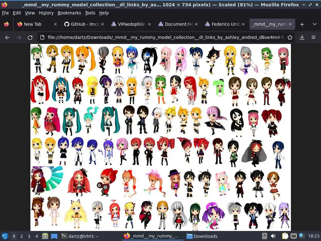
Task: Click the forward navigation arrow
Action: 19,38
